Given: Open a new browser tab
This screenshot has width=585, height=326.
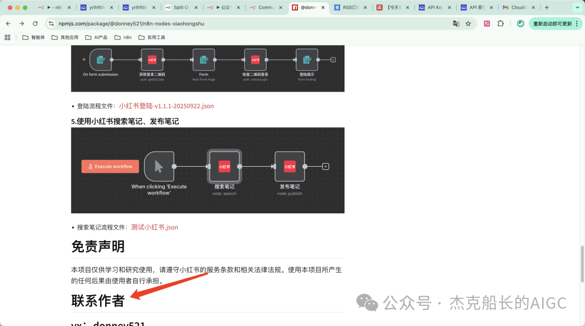Looking at the screenshot, I should point(547,8).
